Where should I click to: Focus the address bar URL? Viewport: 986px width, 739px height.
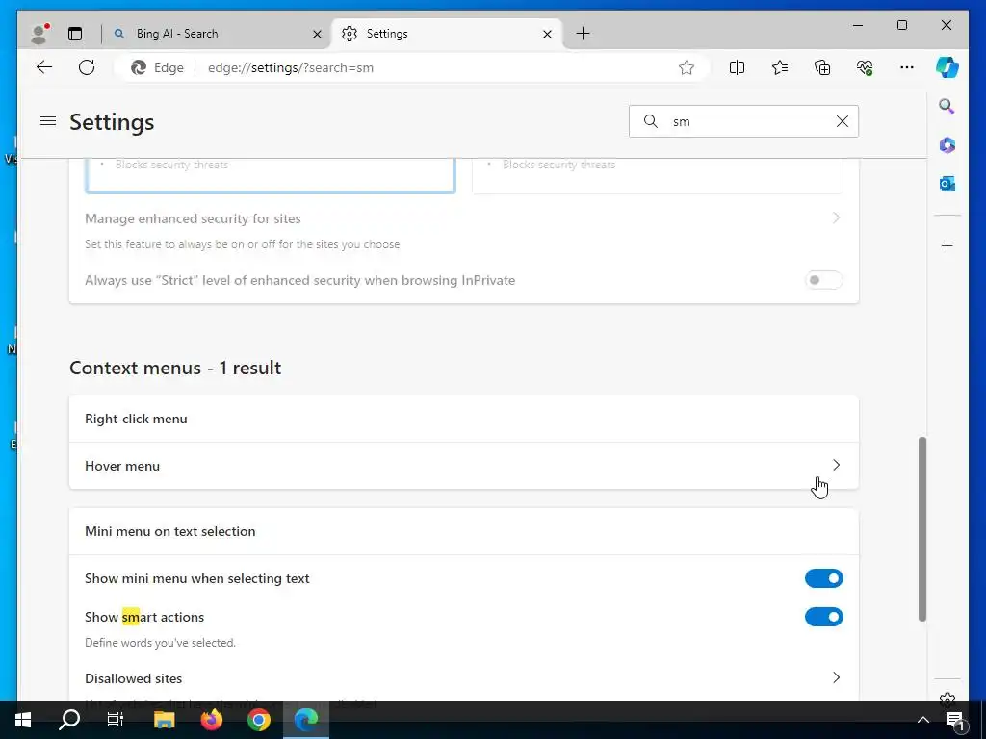[x=291, y=68]
